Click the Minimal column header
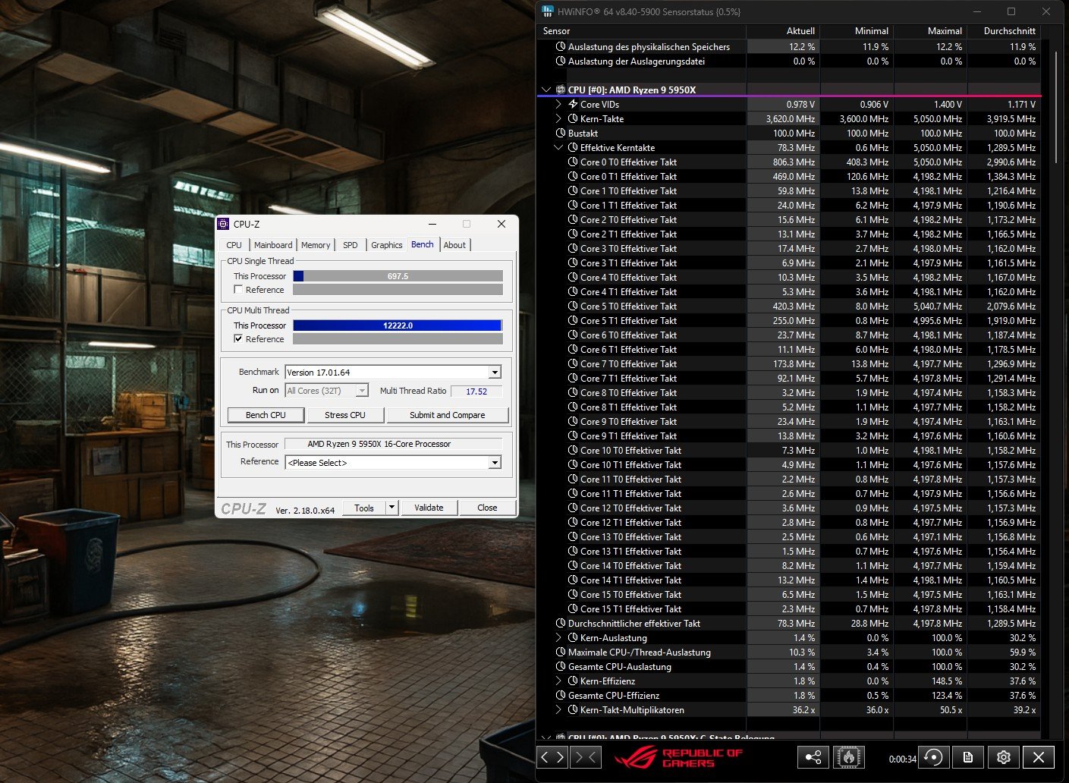Screen dimensions: 1069x783 tap(857, 31)
